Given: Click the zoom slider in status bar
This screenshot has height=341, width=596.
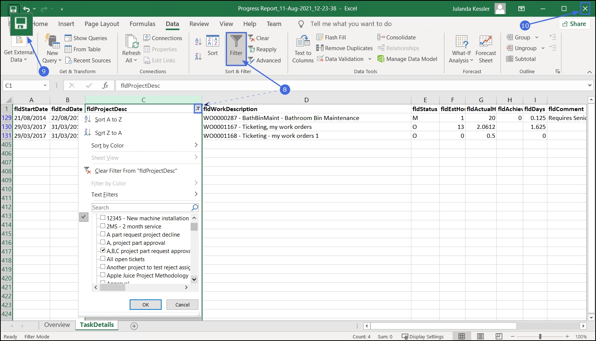Looking at the screenshot, I should [540, 336].
